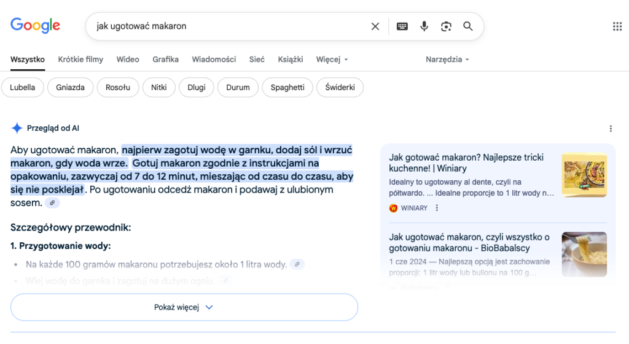Filter results by Nitki chip
629x344 pixels.
click(x=159, y=87)
